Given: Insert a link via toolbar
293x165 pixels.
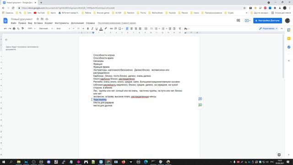Looking at the screenshot, I should [x=111, y=28].
